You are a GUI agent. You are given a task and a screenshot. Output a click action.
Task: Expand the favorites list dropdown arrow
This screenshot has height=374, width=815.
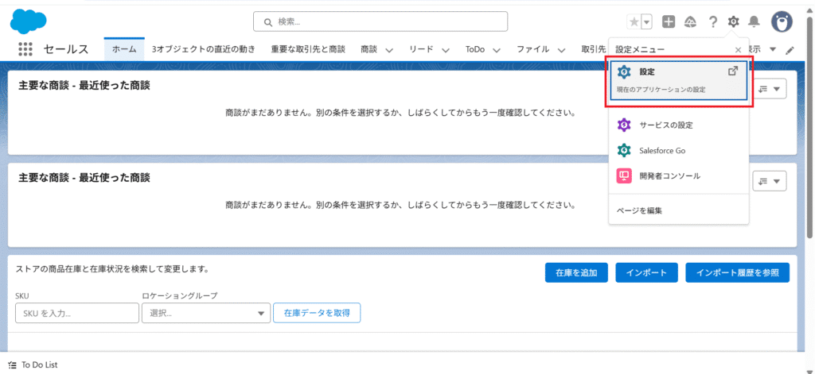pos(646,21)
